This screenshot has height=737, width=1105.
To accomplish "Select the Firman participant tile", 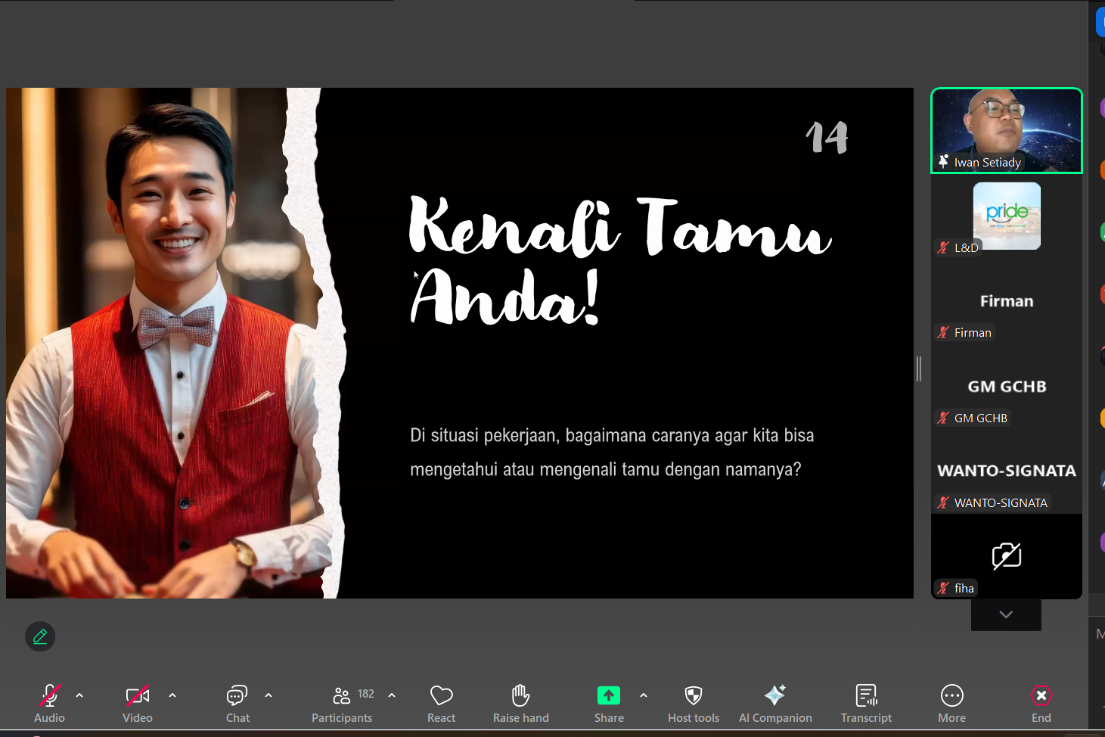I will [1007, 301].
